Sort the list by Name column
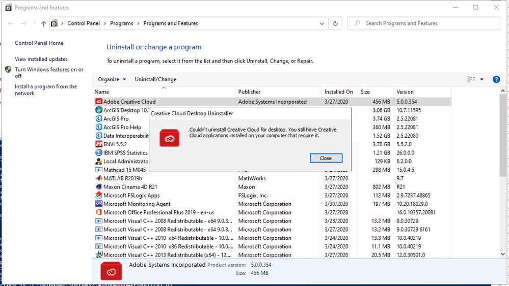 pos(164,91)
